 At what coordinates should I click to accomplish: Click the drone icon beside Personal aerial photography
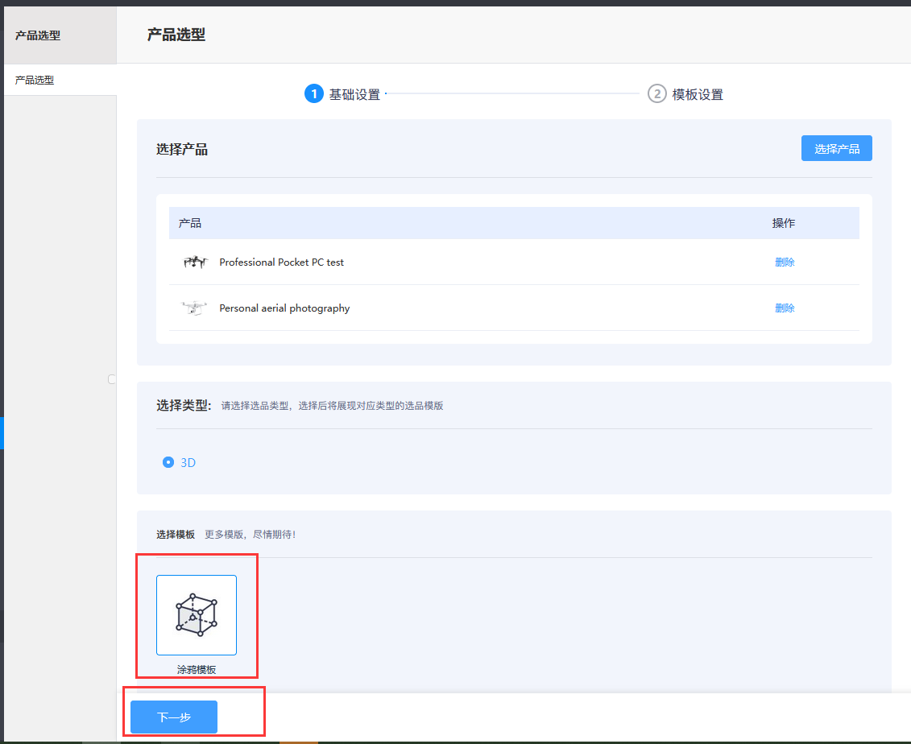(194, 308)
